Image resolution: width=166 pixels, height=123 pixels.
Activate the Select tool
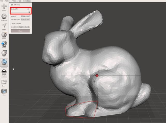point(4,25)
